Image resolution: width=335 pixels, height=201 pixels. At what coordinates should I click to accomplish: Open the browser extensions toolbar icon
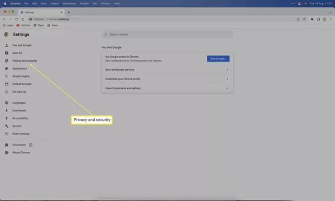pyautogui.click(x=312, y=19)
